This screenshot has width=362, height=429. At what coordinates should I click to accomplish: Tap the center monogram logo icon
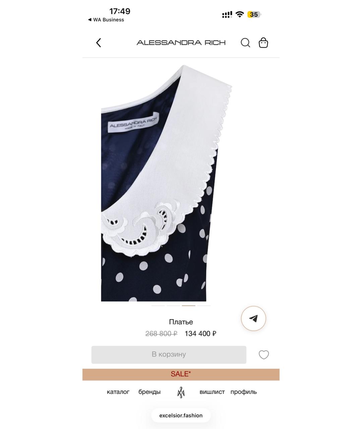point(181,392)
